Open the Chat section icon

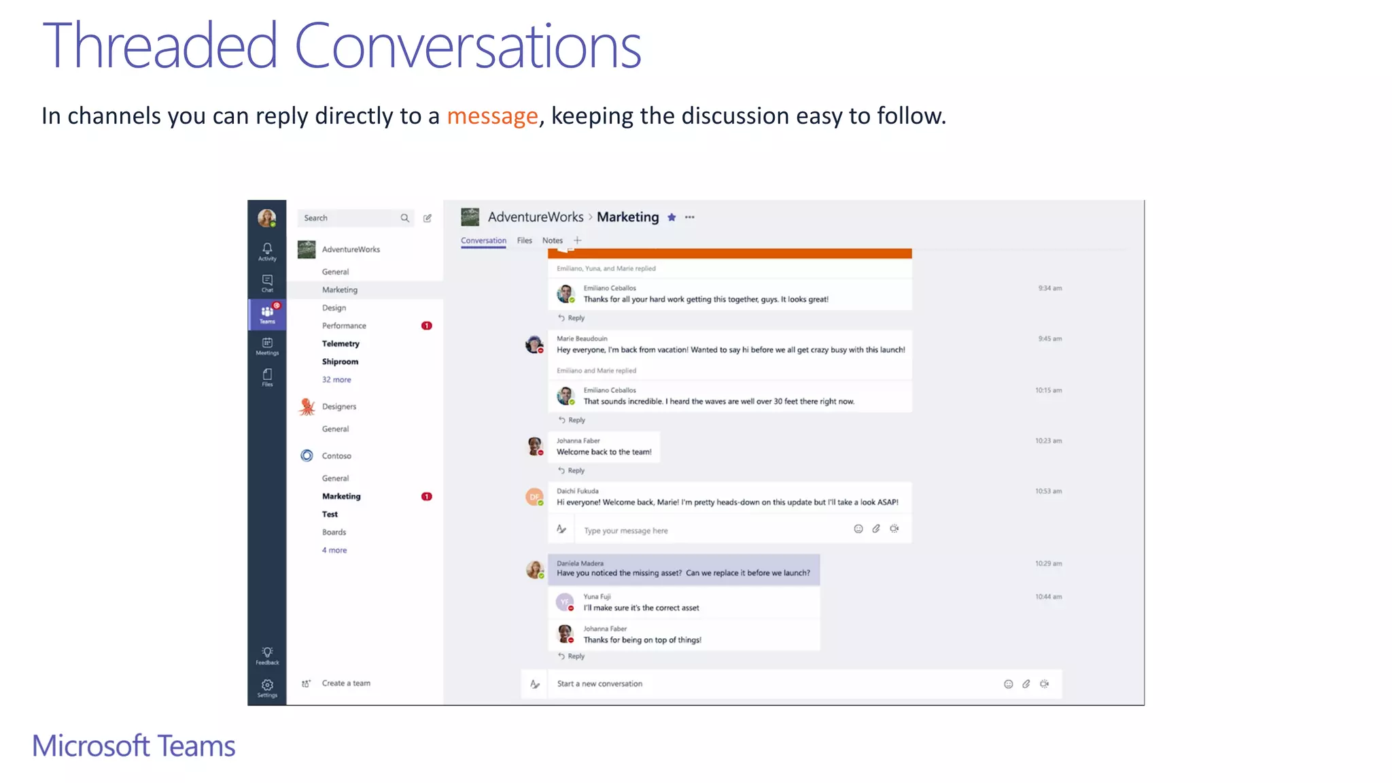coord(267,283)
